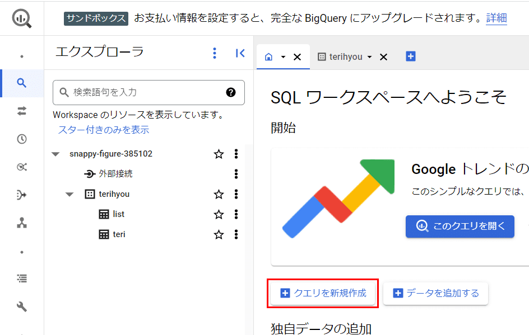This screenshot has height=335, width=529.
Task: Close the home tab
Action: [297, 57]
